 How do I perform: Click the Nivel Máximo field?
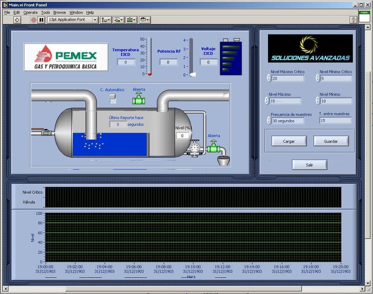coord(285,101)
